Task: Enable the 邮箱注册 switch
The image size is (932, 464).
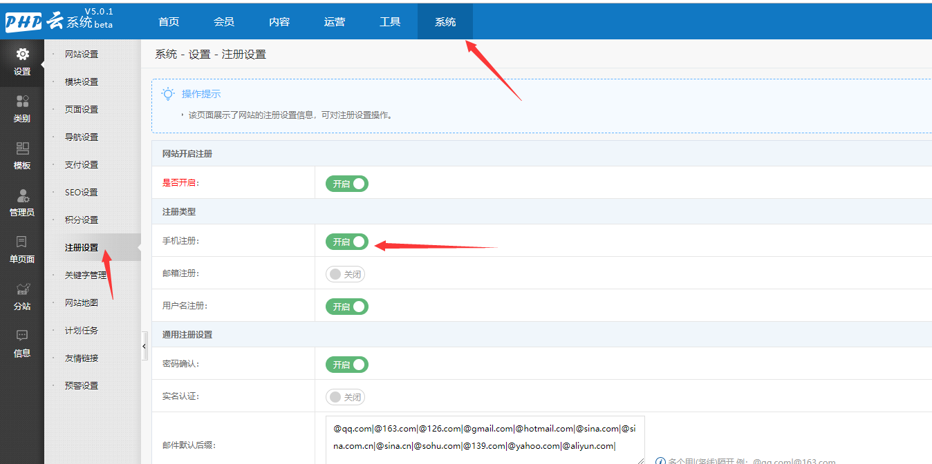Action: coord(346,274)
